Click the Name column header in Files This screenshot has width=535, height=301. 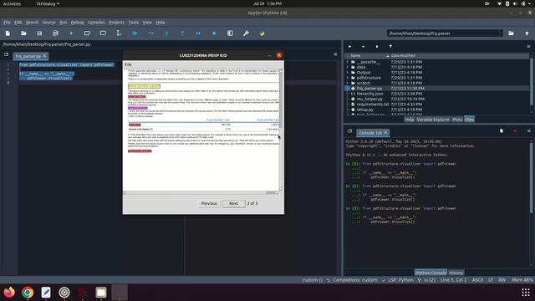coord(355,56)
